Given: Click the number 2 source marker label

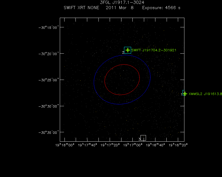Looking at the screenshot, I should point(123,53).
